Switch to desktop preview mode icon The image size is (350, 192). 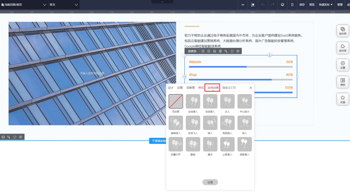click(x=282, y=5)
